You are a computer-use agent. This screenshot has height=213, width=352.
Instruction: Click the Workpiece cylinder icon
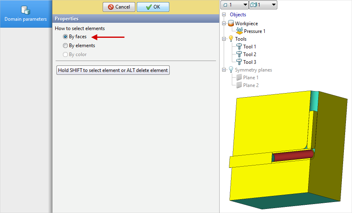point(231,24)
